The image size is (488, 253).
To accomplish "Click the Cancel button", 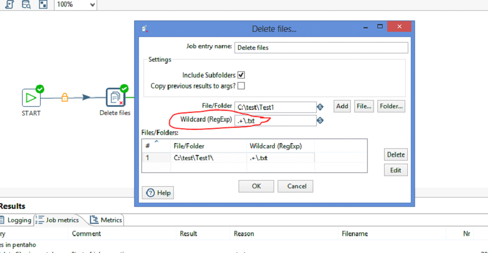I will point(295,186).
